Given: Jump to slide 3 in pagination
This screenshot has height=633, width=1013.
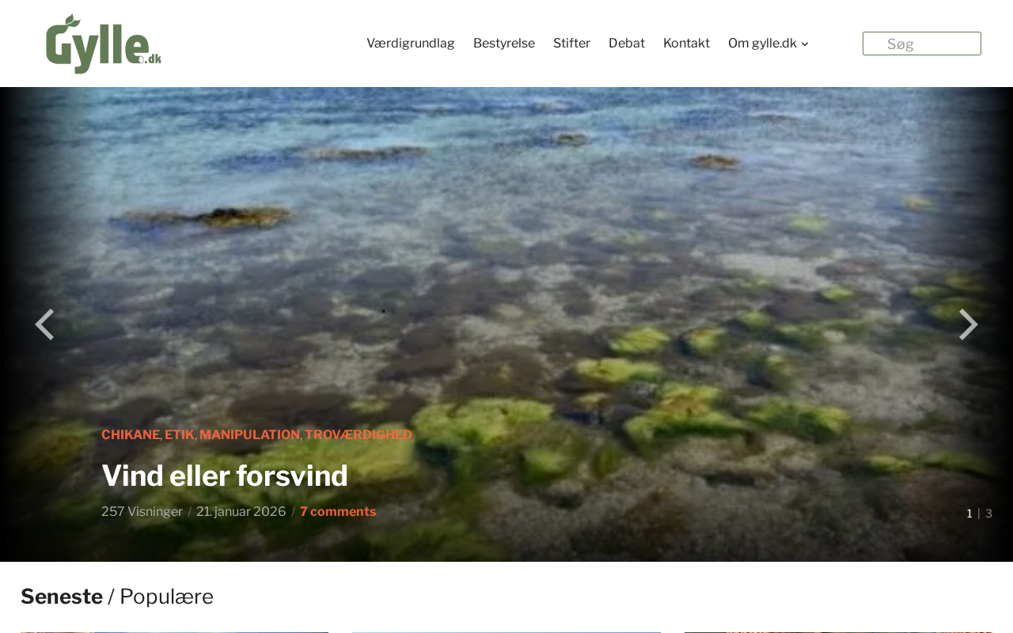Looking at the screenshot, I should 988,514.
